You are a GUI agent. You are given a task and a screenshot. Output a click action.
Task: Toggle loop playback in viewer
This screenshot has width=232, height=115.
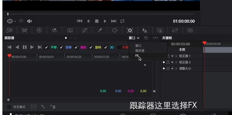point(122,21)
